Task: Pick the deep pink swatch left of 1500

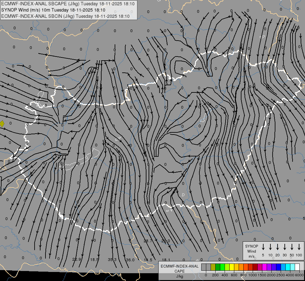Action: coord(260,267)
